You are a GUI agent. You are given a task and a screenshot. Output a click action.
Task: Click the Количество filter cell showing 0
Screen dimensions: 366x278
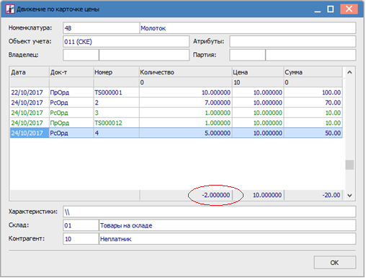coord(186,82)
